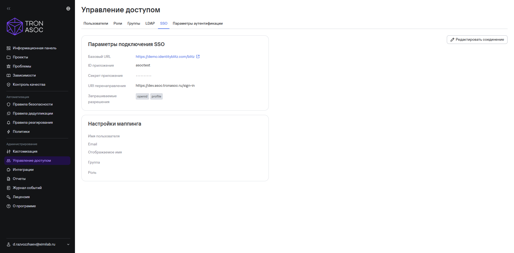Click the Интеграции puzzle icon
Screen dimensions: 514x253
[9, 170]
